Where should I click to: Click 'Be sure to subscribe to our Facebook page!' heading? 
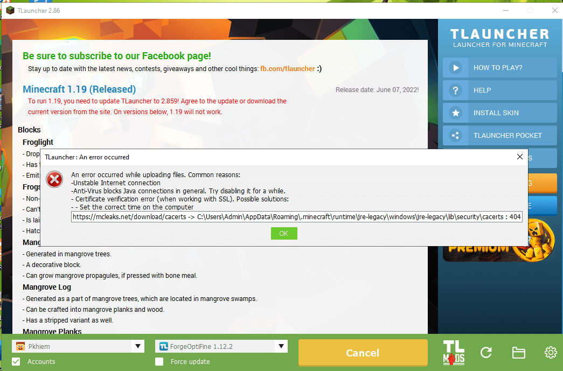click(x=117, y=56)
